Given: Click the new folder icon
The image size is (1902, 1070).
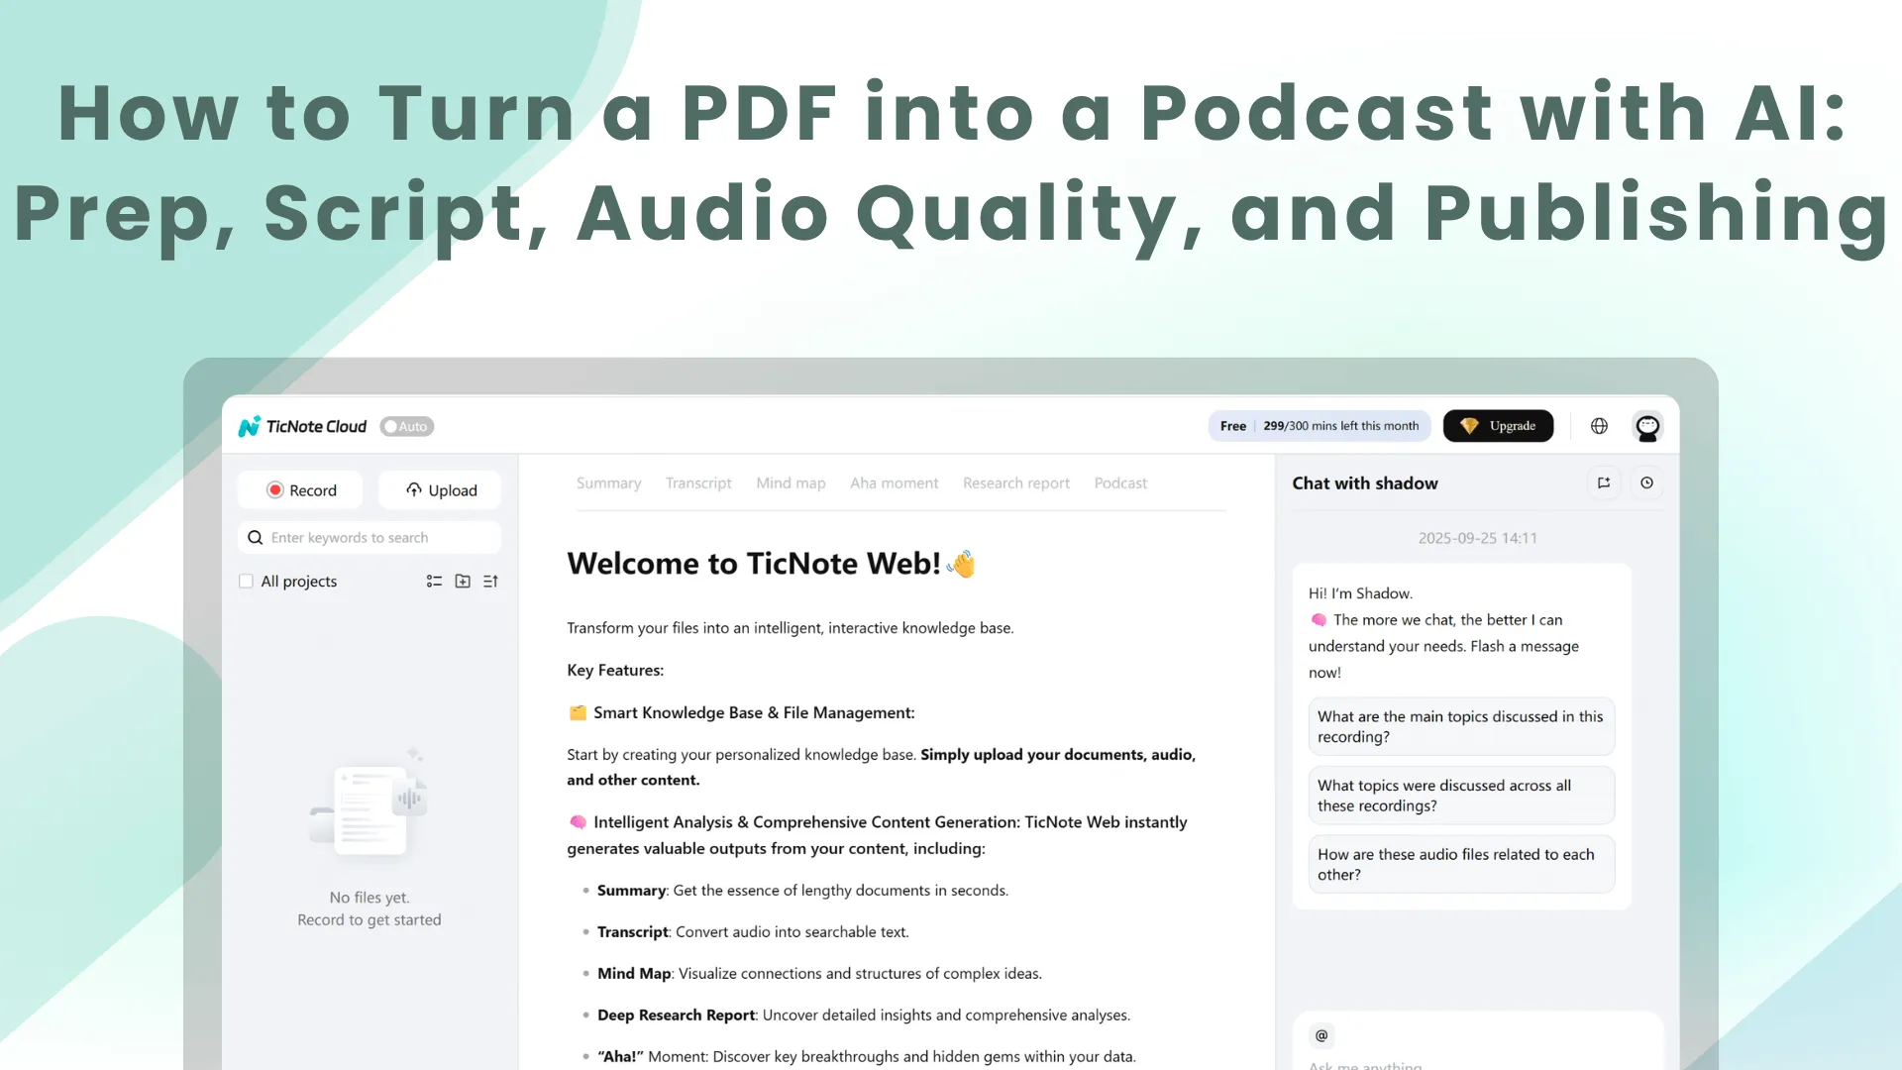Looking at the screenshot, I should [x=463, y=582].
